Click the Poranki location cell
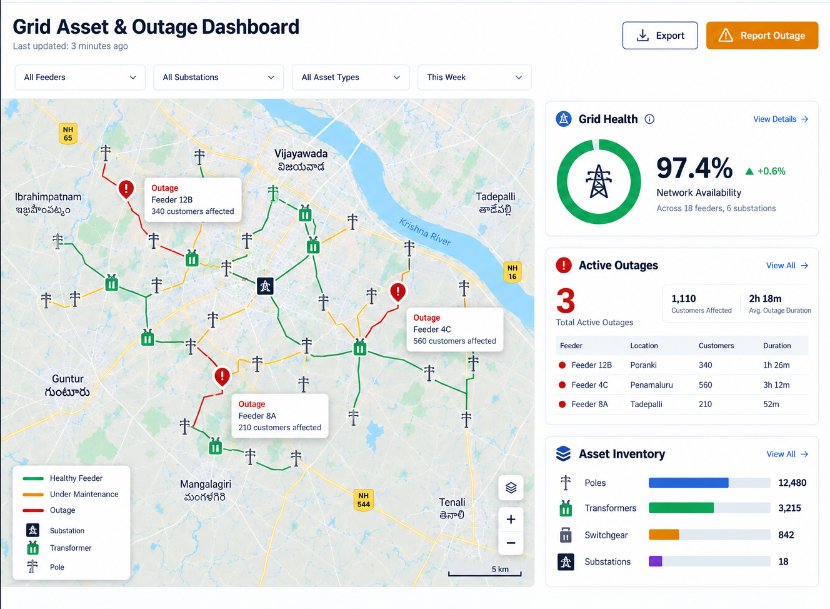This screenshot has height=609, width=830. pos(643,365)
